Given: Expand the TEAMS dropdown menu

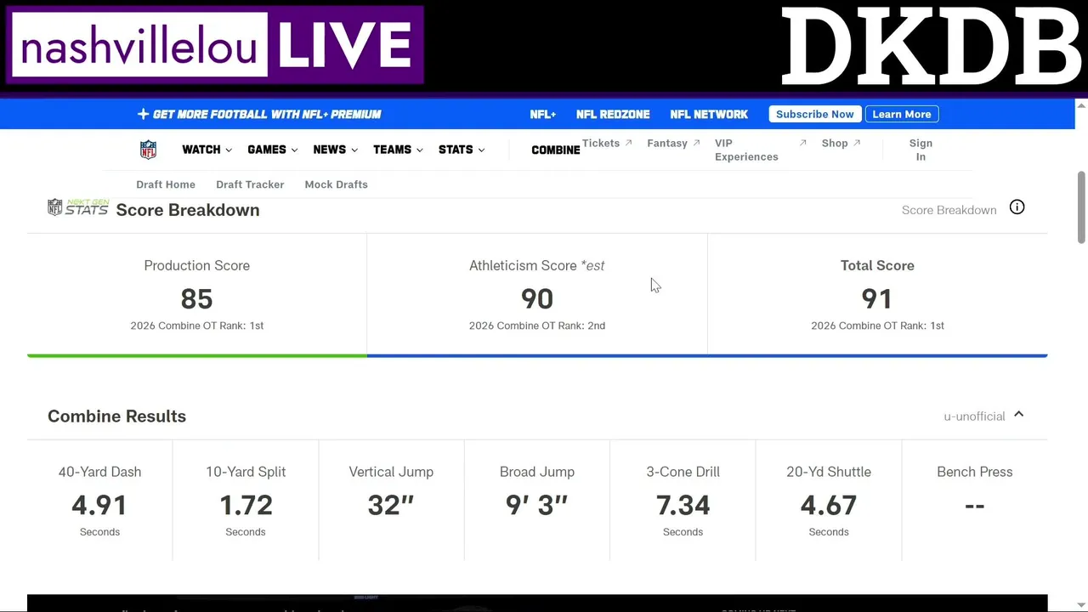Looking at the screenshot, I should pos(398,150).
